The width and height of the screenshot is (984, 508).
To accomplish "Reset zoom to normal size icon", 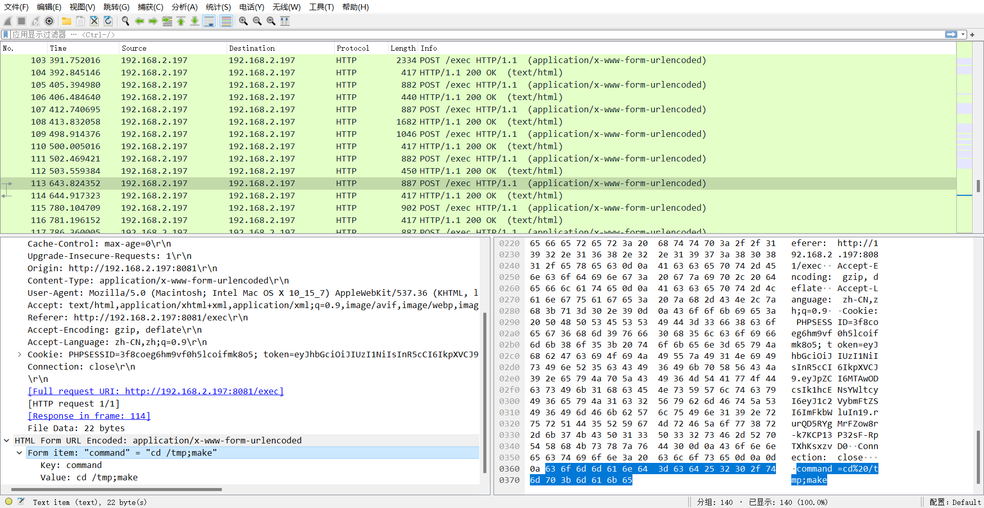I will (x=271, y=21).
